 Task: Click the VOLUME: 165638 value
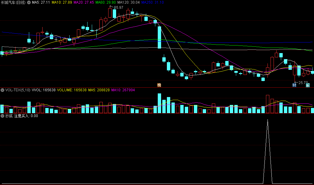[72, 90]
